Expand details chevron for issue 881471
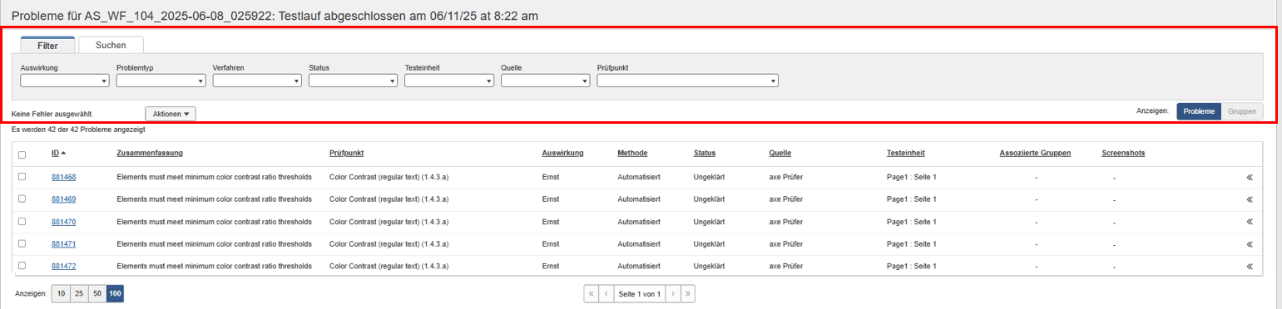Screen dimensions: 1282x309 pos(1249,244)
